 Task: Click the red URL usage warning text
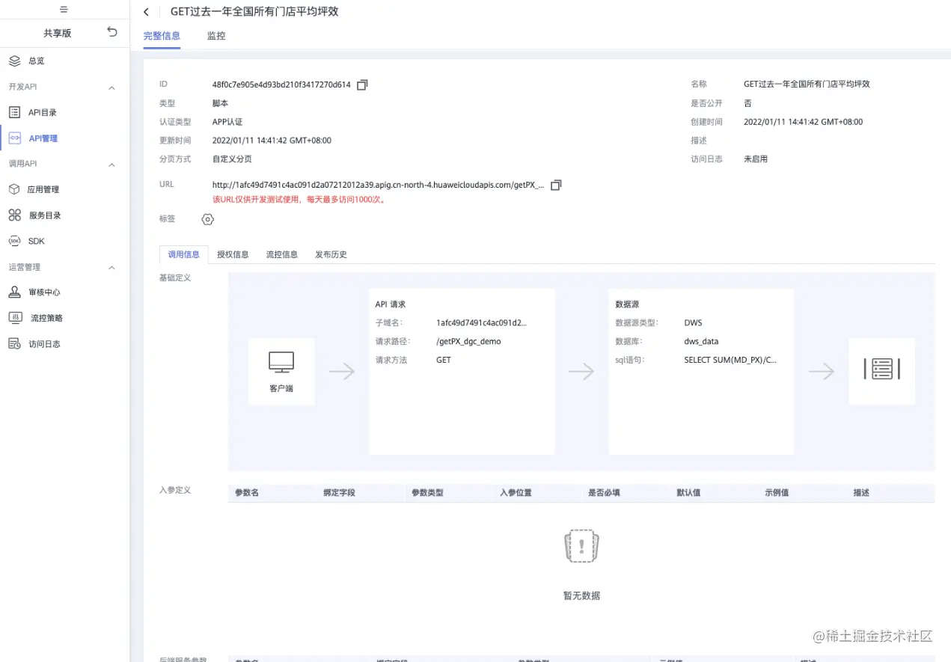point(299,200)
